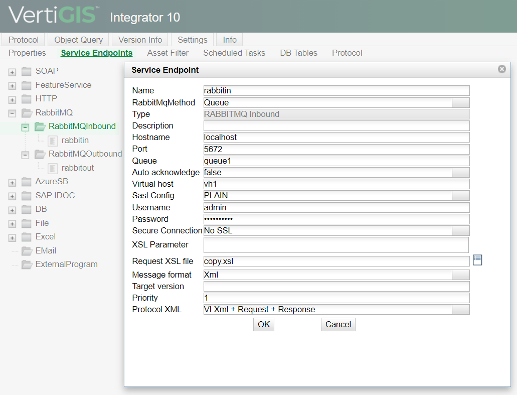The image size is (517, 395).
Task: Click the Queue name input field
Action: tap(336, 161)
